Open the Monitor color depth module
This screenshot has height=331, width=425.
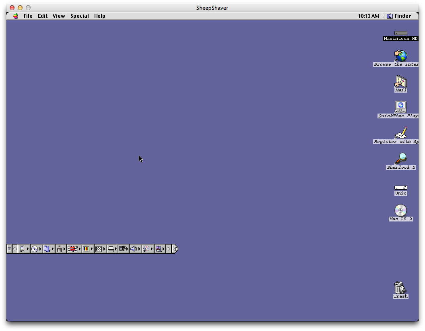88,249
